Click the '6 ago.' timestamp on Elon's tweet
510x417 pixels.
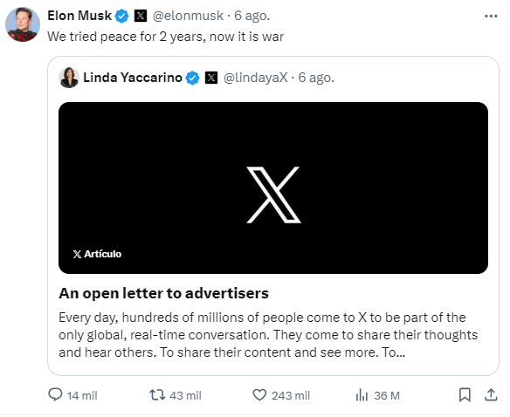click(x=252, y=16)
